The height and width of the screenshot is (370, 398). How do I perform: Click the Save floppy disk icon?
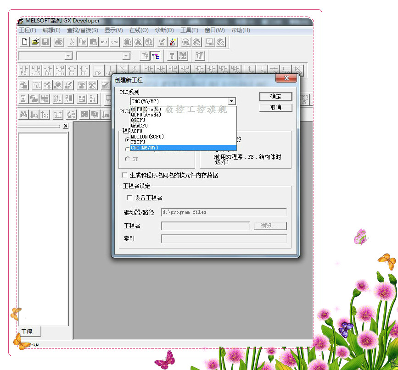coord(46,42)
